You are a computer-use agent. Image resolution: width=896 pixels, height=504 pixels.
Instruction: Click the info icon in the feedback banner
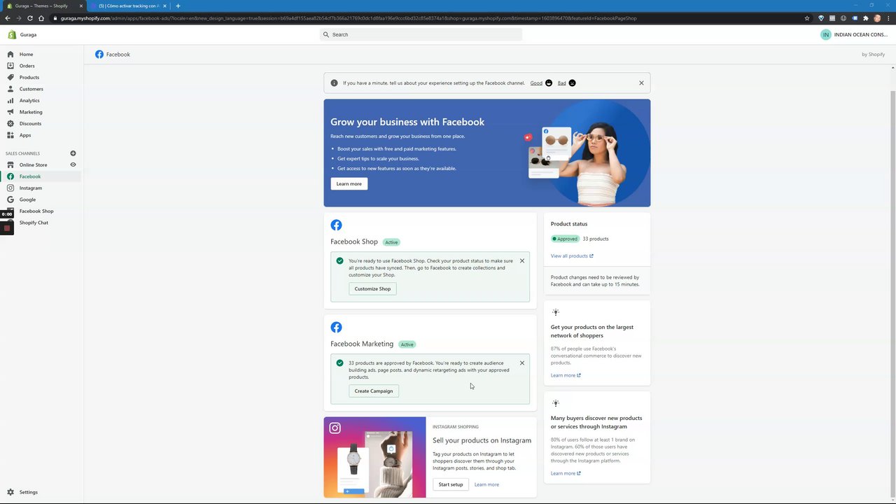pos(334,83)
